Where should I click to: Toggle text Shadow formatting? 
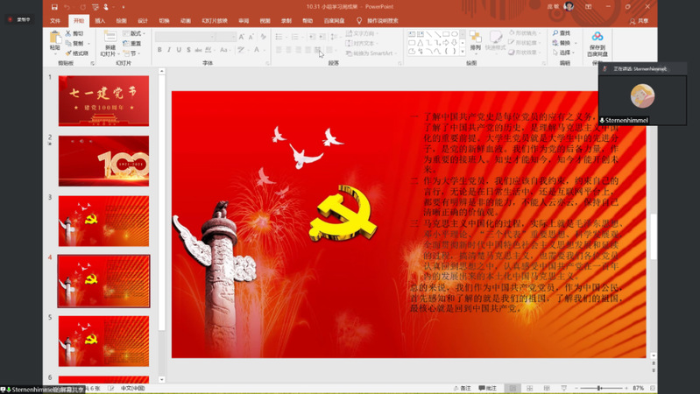[x=188, y=50]
